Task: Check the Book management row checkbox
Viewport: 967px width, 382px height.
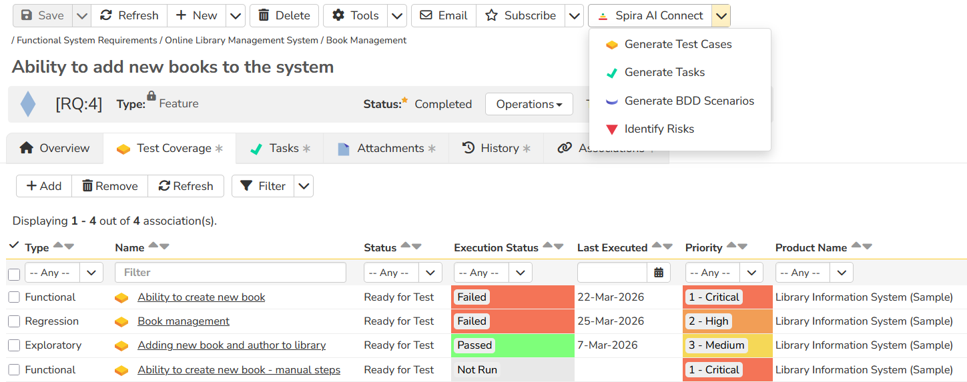Action: [x=14, y=321]
